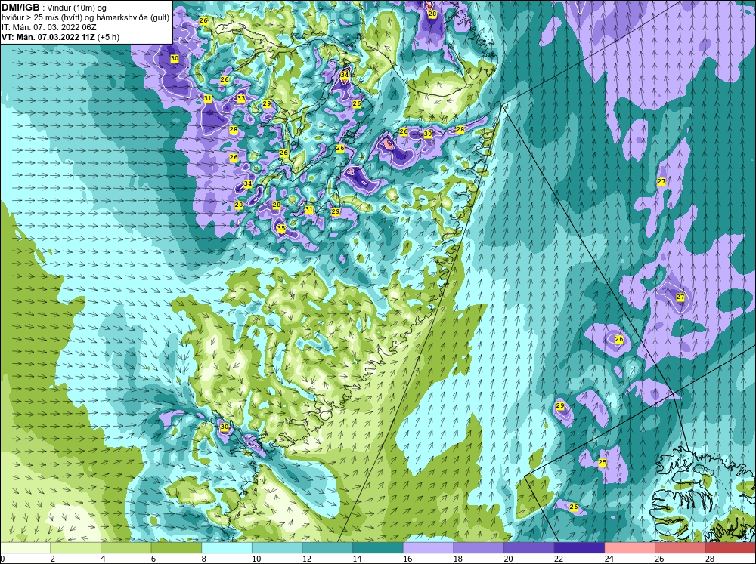Screen dimensions: 756x564
Task: Click the 0–2 m/s pale yellow legend swatch
Action: tap(25, 548)
